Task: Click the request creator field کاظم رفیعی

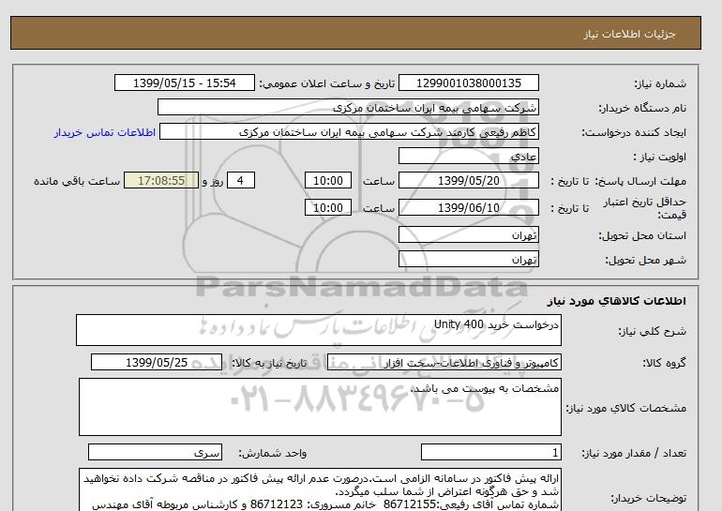Action: tap(349, 131)
